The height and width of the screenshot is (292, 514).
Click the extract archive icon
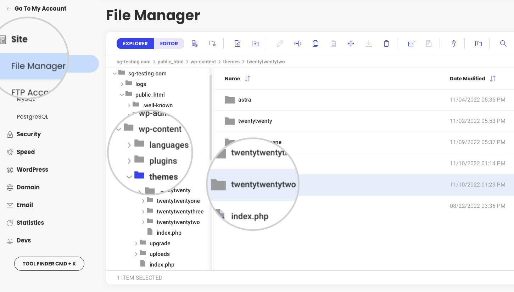[x=429, y=44]
